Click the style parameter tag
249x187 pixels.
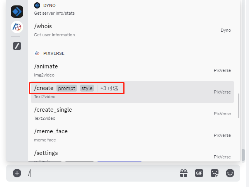tap(87, 88)
